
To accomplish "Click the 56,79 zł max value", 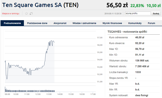I will pos(140,49).
